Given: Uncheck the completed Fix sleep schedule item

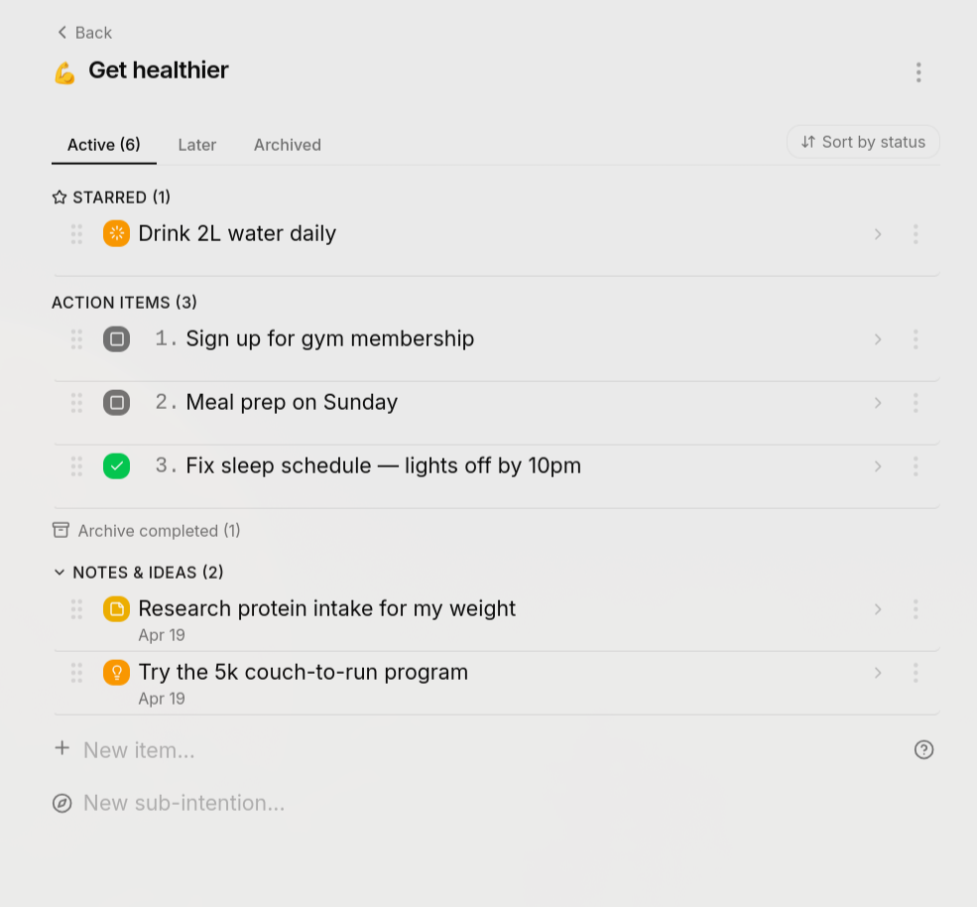Looking at the screenshot, I should tap(116, 466).
